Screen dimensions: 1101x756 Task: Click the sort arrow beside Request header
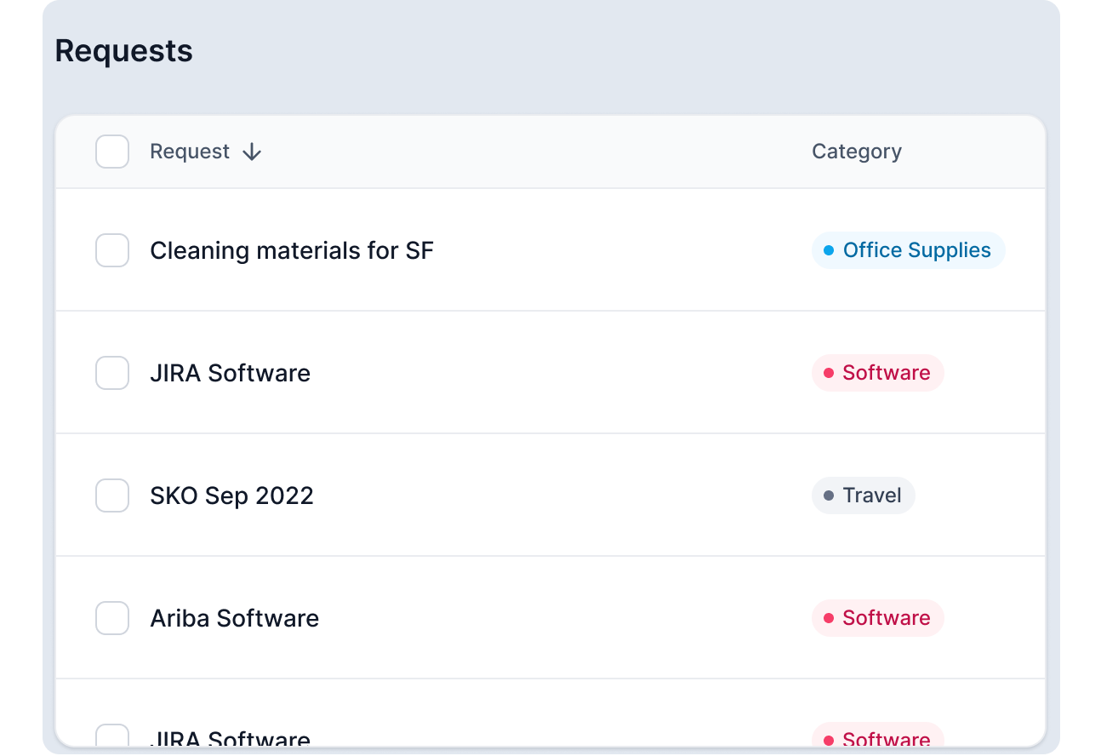pyautogui.click(x=251, y=152)
